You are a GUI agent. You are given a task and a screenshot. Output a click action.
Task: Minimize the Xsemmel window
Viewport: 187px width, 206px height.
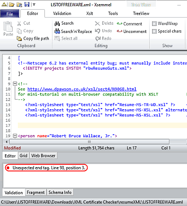point(179,5)
